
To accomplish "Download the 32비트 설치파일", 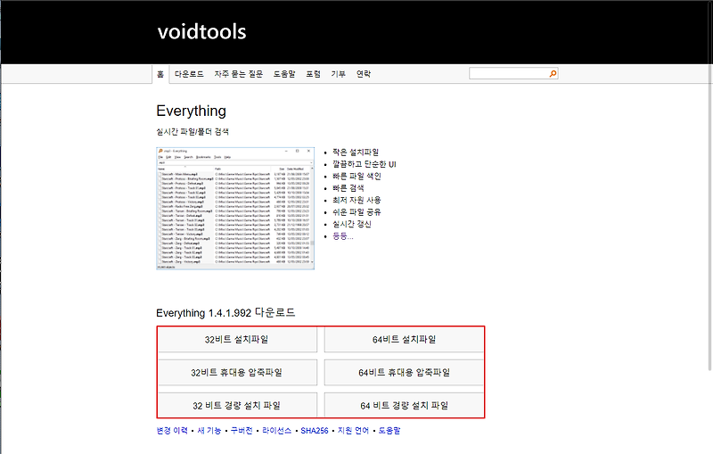I will coord(237,339).
